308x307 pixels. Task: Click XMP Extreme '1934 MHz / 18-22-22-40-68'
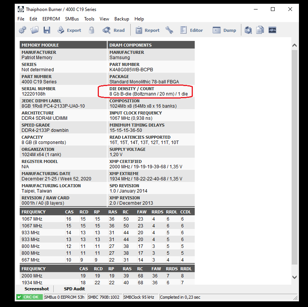146,179
